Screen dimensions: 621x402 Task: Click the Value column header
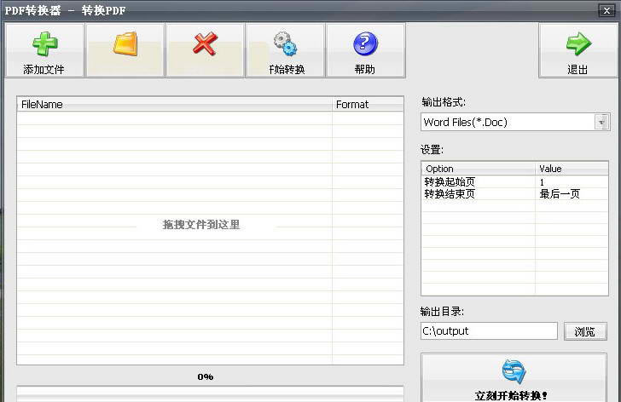coord(572,169)
